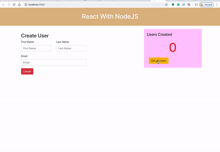Click the Email label text
220x152 pixels.
click(x=24, y=56)
